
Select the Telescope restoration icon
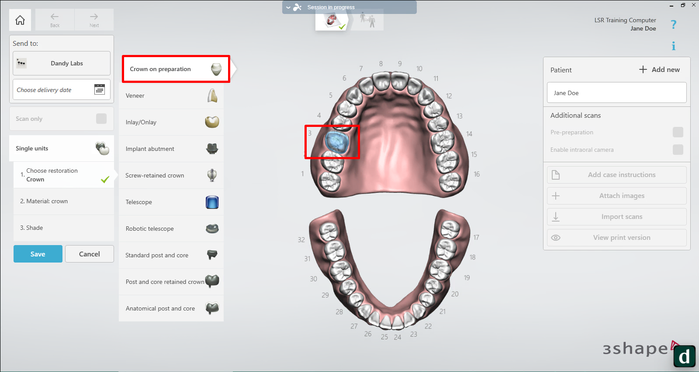[x=212, y=202]
